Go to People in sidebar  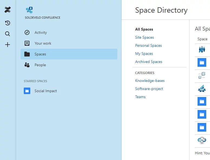tap(69, 65)
